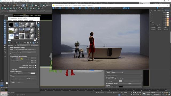171x96 pixels.
Task: Click Show Shaded Material in Viewport icon
Action: coord(31,43)
